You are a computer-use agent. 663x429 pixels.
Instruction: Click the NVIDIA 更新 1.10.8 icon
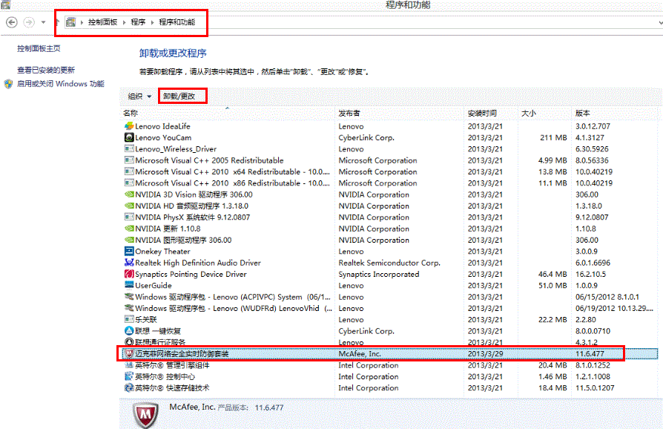[x=129, y=229]
